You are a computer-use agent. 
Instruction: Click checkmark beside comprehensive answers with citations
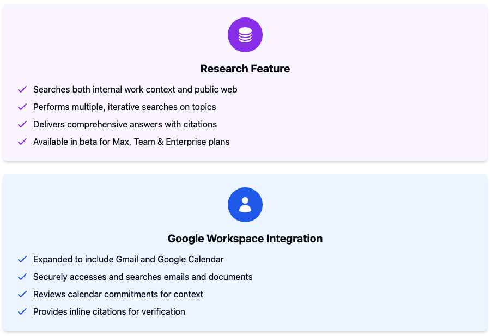(22, 125)
